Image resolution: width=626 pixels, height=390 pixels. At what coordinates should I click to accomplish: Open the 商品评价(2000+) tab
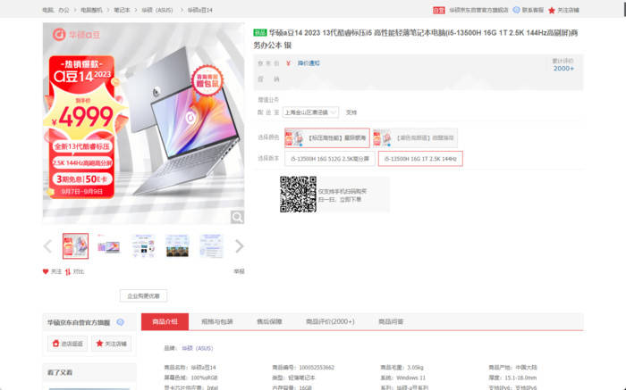pyautogui.click(x=330, y=321)
